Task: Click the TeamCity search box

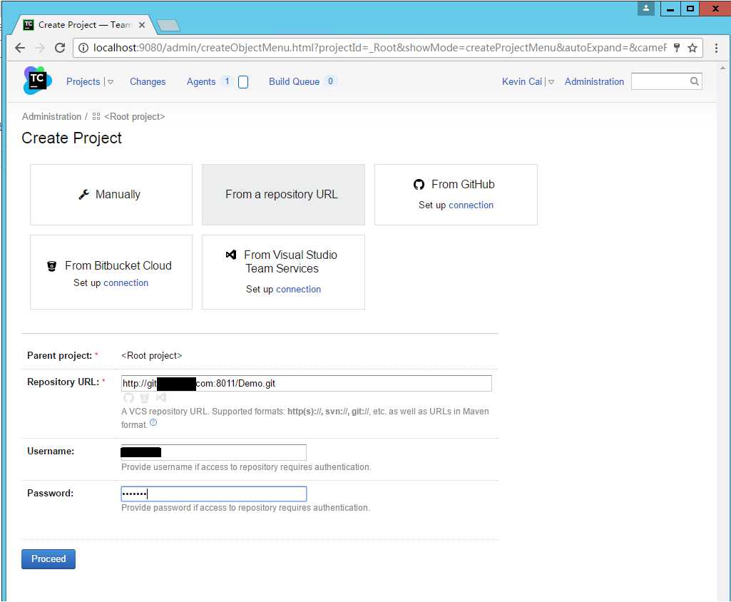Action: pyautogui.click(x=666, y=81)
